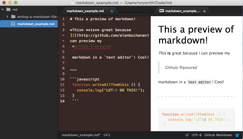This screenshot has height=139, width=243.
Task: Select the md root folder label
Action: click(x=15, y=10)
